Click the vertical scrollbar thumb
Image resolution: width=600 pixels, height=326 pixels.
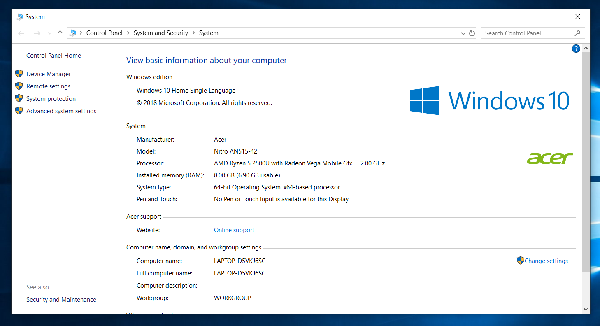click(586, 162)
